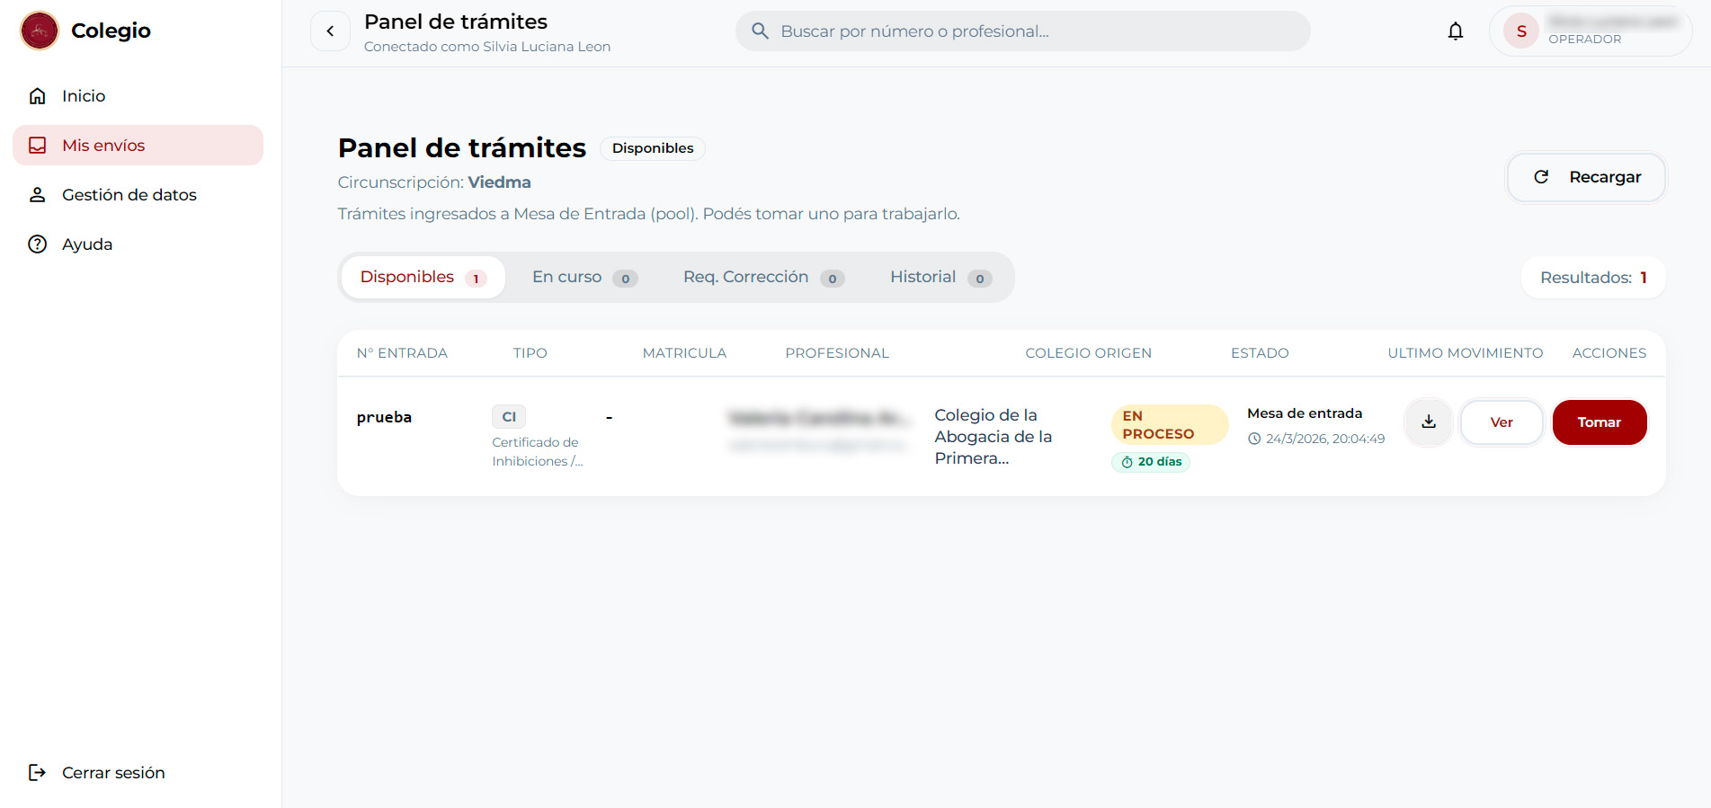
Task: Click the user avatar with letter S
Action: pyautogui.click(x=1521, y=31)
